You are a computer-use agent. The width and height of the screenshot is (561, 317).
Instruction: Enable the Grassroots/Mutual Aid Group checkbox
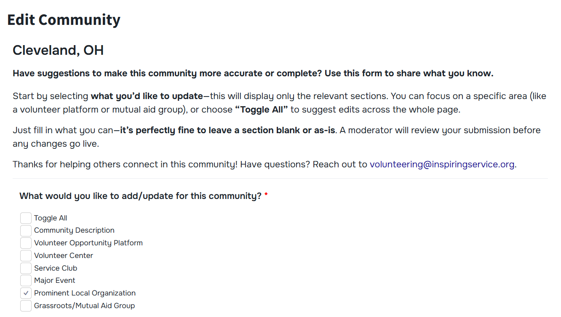tap(26, 306)
